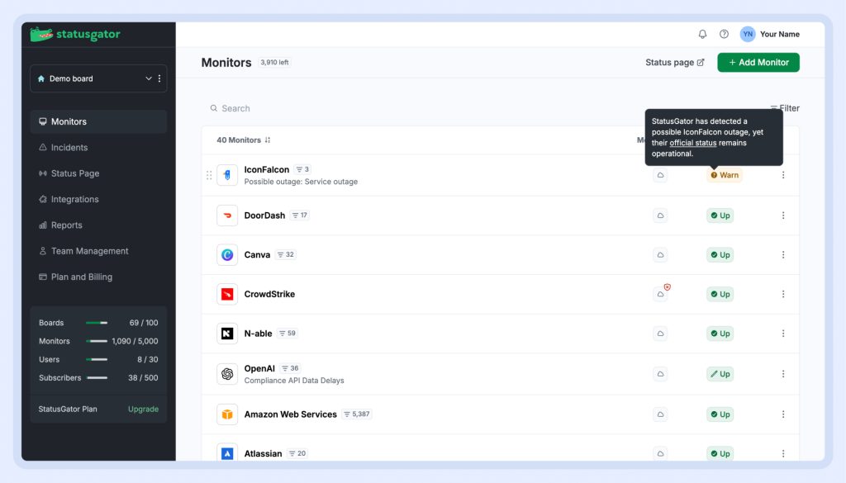Click the IconFalcon service logo
The width and height of the screenshot is (846, 483).
pyautogui.click(x=227, y=175)
